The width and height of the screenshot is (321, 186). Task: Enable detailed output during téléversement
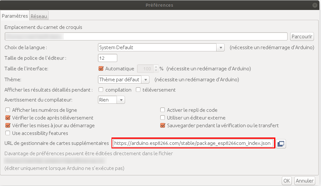pos(138,90)
